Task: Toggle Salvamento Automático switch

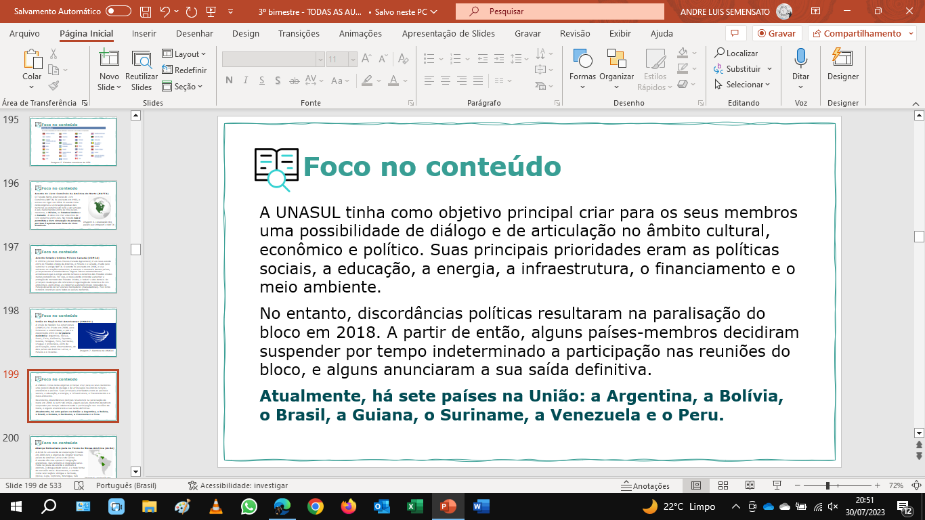Action: [119, 12]
